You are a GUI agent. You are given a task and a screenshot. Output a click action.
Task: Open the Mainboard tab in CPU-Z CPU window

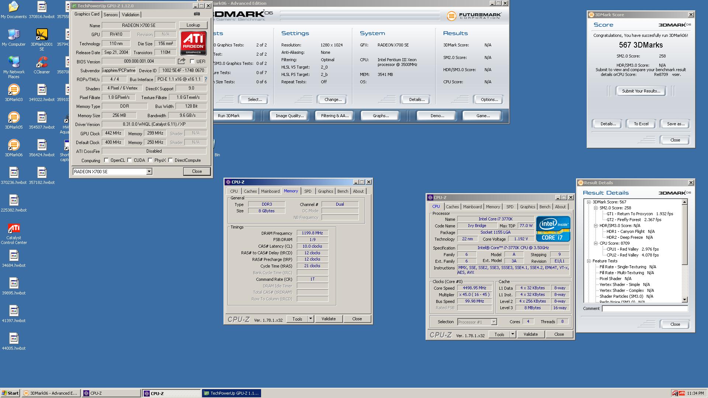pyautogui.click(x=472, y=207)
